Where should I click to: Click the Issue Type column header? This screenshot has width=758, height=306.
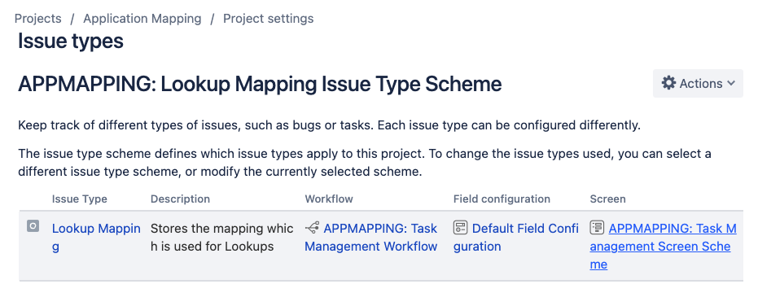[x=80, y=199]
